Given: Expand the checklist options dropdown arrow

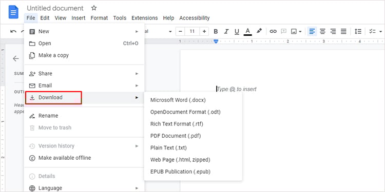Looking at the screenshot, I should click(x=380, y=32).
